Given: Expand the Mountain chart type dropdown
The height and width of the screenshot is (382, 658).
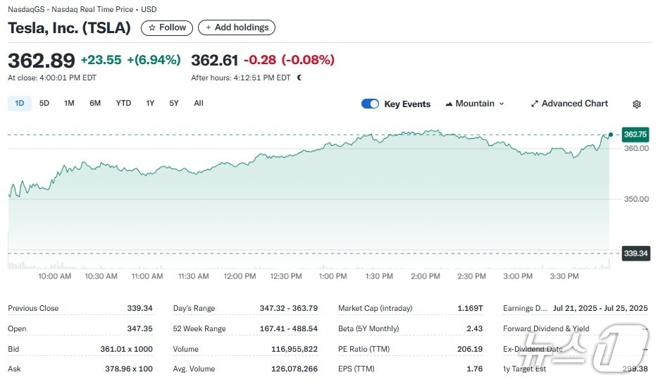Looking at the screenshot, I should (475, 104).
